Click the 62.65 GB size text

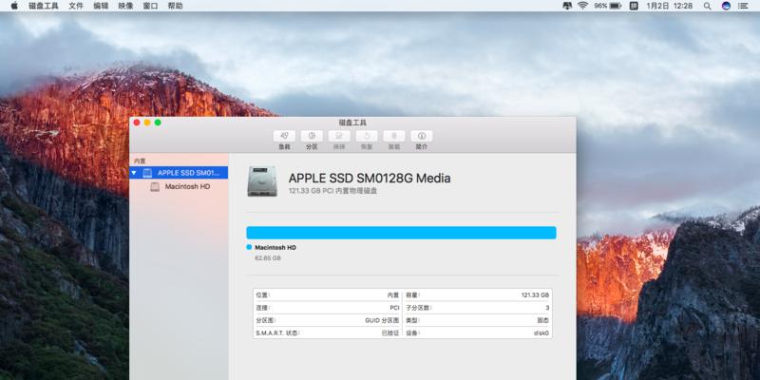point(268,258)
